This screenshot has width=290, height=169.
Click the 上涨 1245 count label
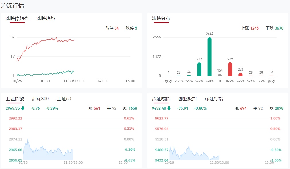pos(250,28)
